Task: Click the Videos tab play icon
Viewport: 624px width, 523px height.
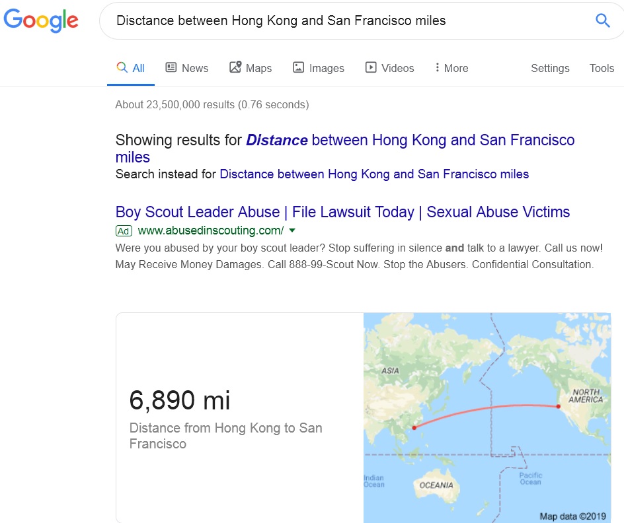Action: (x=371, y=67)
